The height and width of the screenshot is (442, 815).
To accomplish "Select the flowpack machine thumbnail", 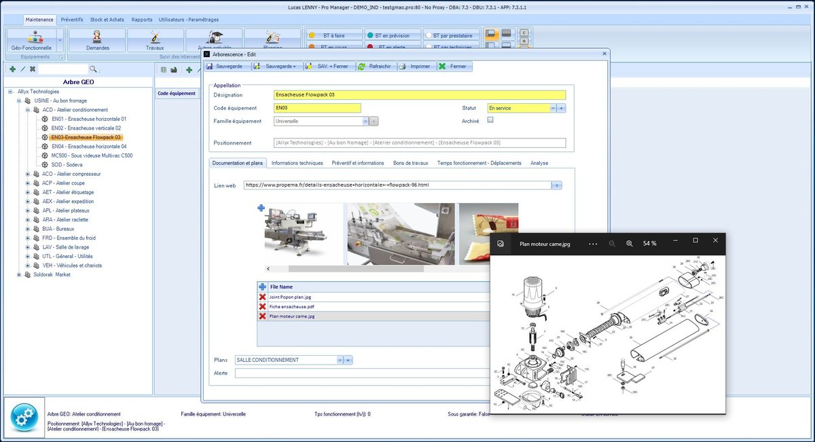I will tap(303, 234).
